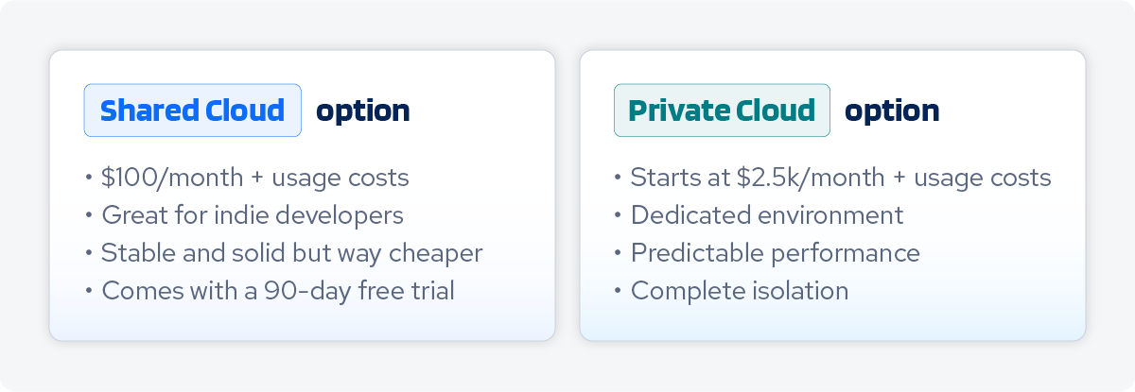Click the teal Private Cloud badge
The width and height of the screenshot is (1135, 392).
point(722,111)
